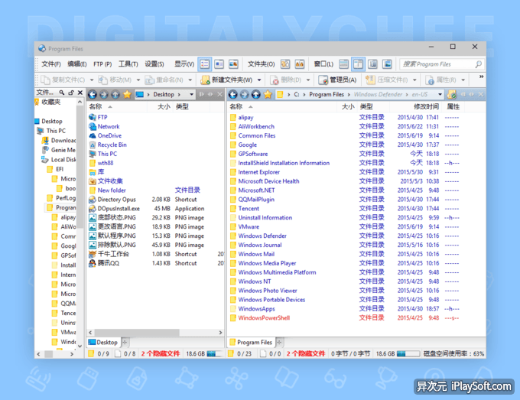
Task: Open the Desktop path dropdown arrow
Action: pyautogui.click(x=191, y=95)
